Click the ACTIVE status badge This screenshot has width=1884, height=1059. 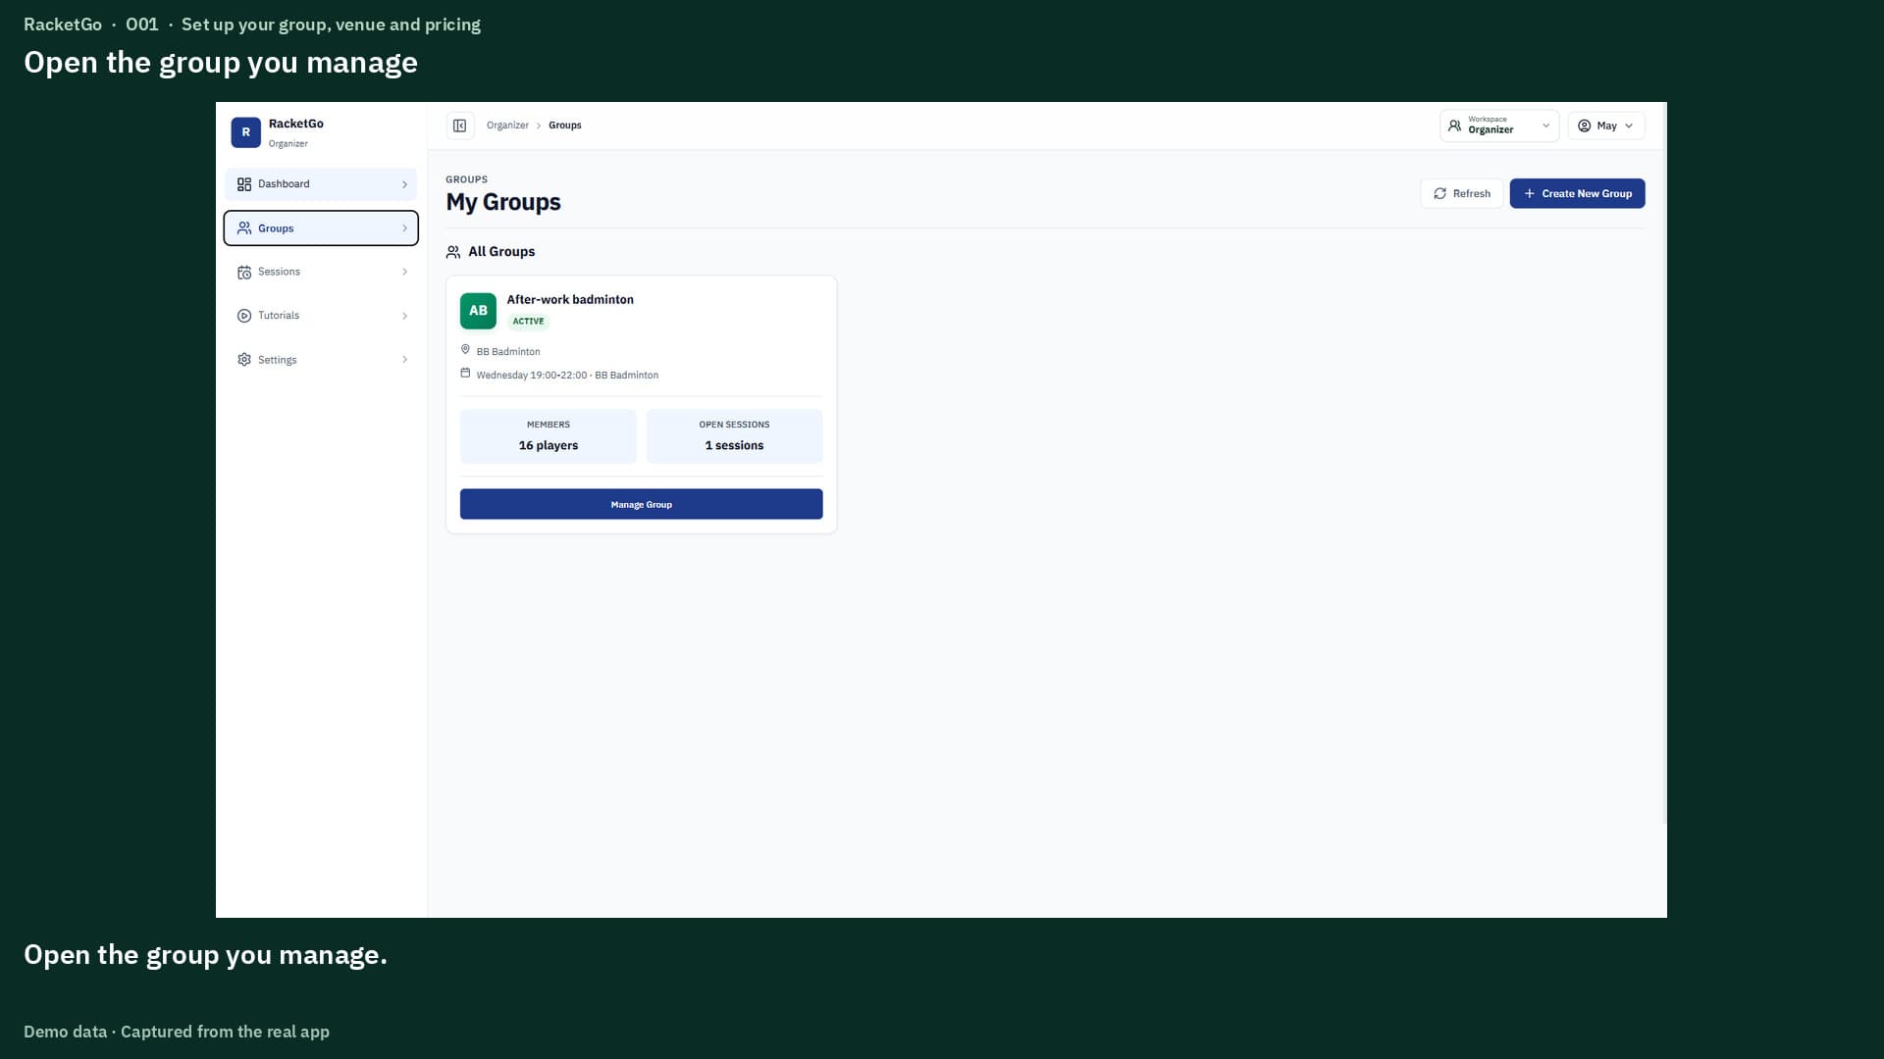click(x=528, y=322)
